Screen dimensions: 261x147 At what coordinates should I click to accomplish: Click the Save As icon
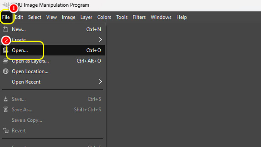(6, 109)
